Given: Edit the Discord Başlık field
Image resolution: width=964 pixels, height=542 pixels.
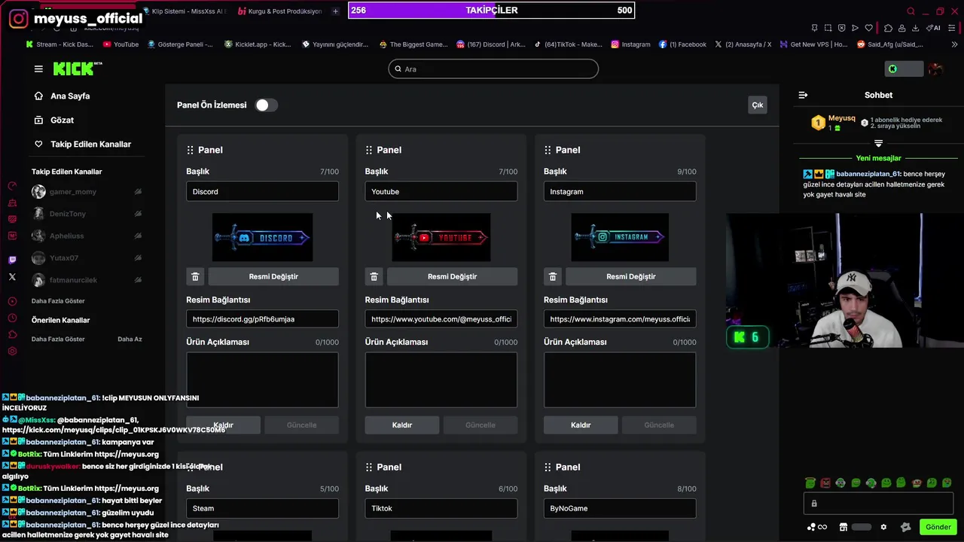Looking at the screenshot, I should click(262, 192).
